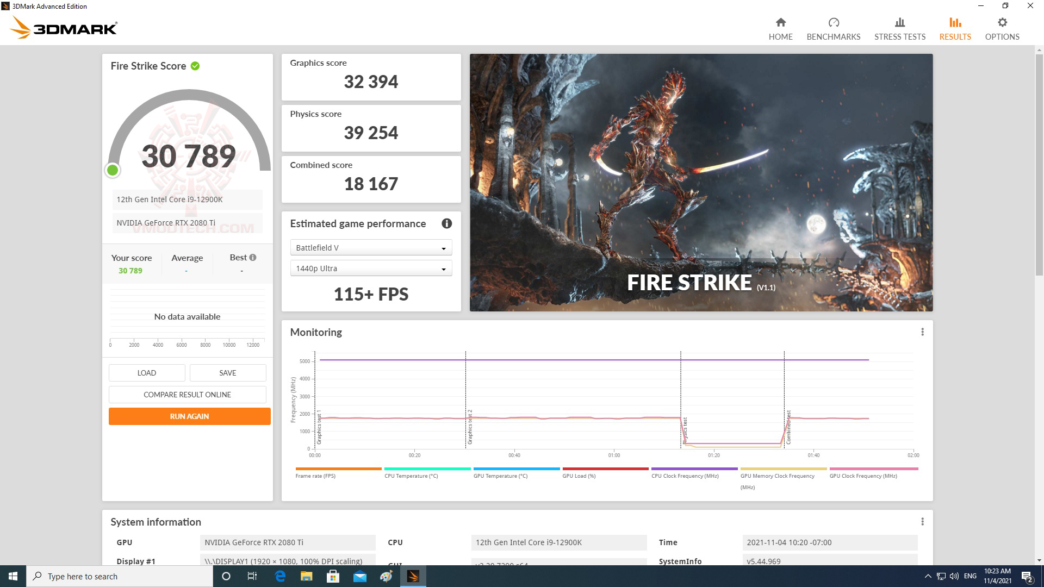Click the Fire Strike benchmark thumbnail image
Viewport: 1044px width, 587px height.
[700, 182]
